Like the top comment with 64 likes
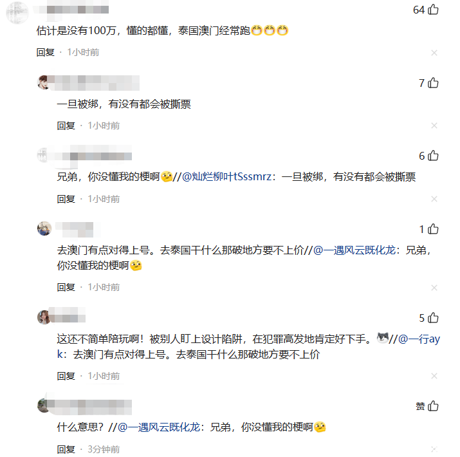This screenshot has height=457, width=460. 433,10
